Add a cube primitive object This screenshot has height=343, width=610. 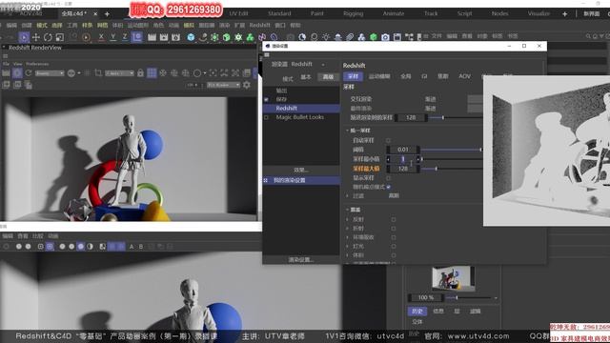pyautogui.click(x=191, y=37)
